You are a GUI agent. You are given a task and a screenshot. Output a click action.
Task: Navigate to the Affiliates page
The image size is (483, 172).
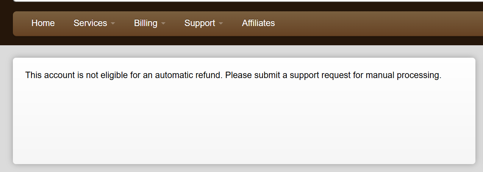pyautogui.click(x=258, y=23)
